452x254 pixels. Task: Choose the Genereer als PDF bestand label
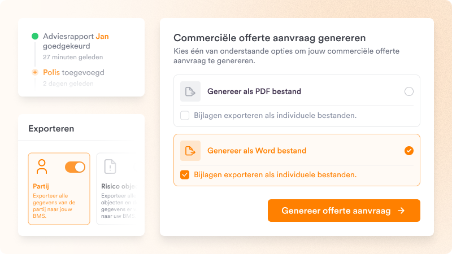tap(254, 91)
